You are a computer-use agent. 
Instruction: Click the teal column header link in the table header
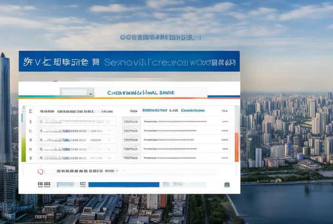pos(193,111)
